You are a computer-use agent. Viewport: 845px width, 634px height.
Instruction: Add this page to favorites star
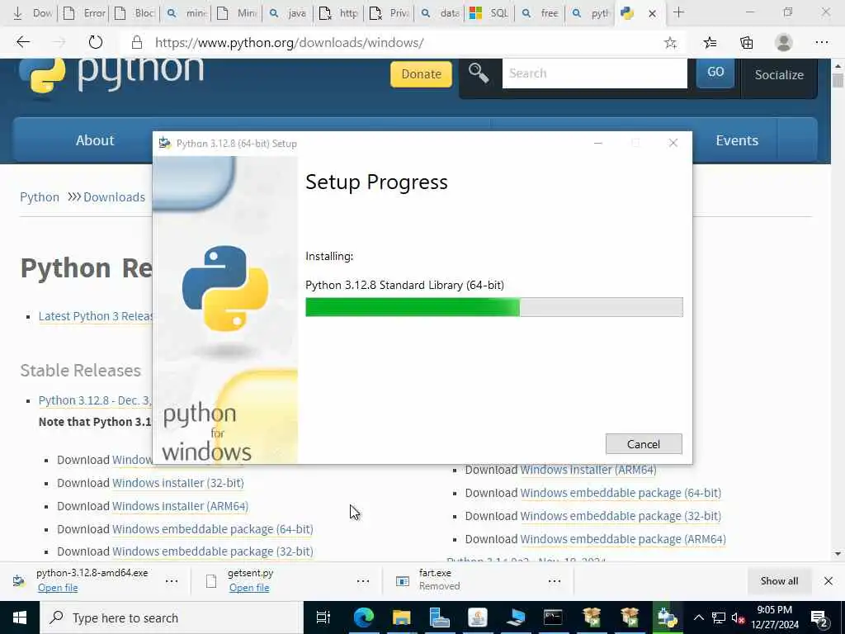point(670,43)
